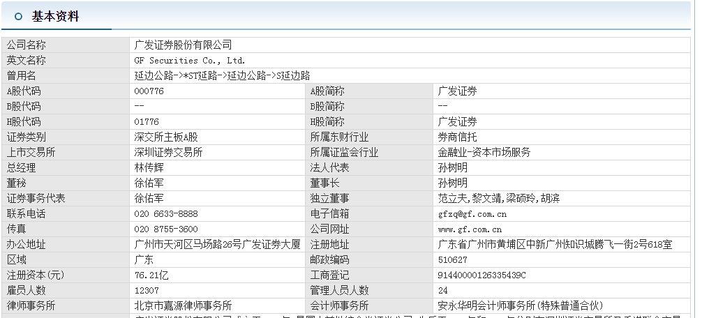Select phone number 020 6633-8888
The image size is (702, 318).
click(165, 214)
